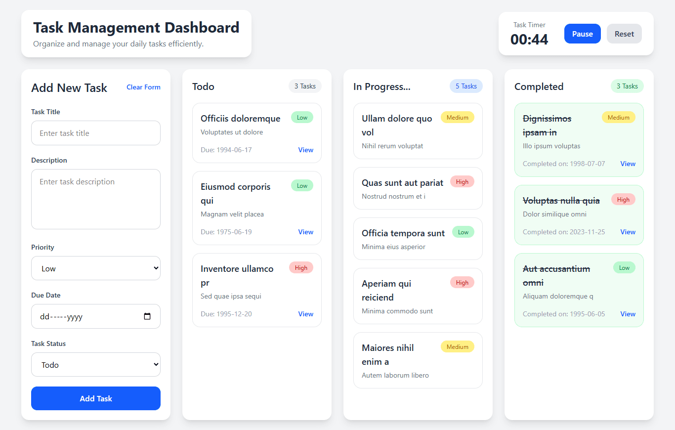View the completed Dignissimos ipsam in task
The image size is (675, 430).
[x=628, y=164]
